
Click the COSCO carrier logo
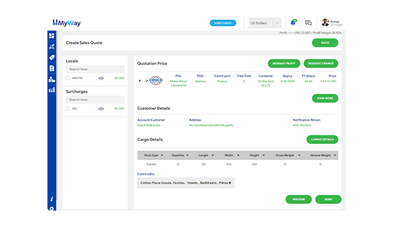point(156,81)
